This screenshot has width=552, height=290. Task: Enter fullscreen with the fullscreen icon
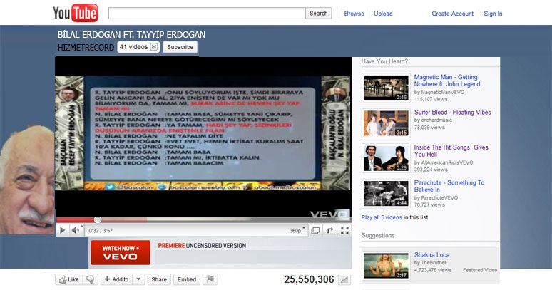pyautogui.click(x=344, y=231)
